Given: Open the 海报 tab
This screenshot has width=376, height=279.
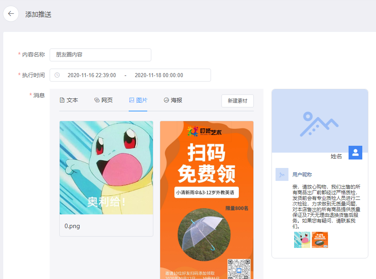Looking at the screenshot, I should pos(173,100).
